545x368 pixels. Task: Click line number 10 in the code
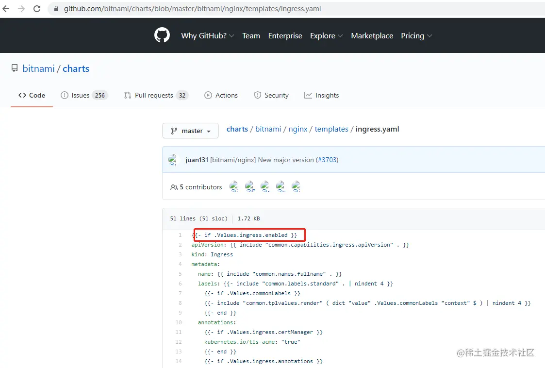179,322
